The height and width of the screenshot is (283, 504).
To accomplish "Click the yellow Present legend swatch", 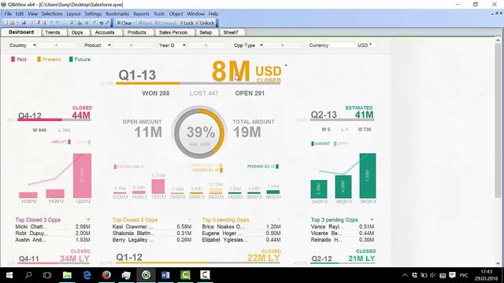I will point(39,60).
